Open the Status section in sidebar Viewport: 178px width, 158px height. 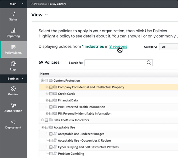point(13,16)
